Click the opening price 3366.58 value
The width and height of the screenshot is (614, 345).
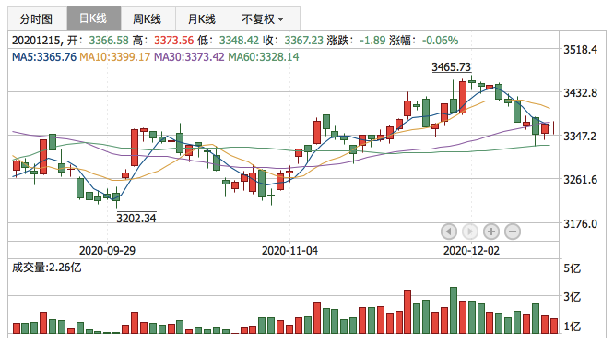tap(109, 41)
